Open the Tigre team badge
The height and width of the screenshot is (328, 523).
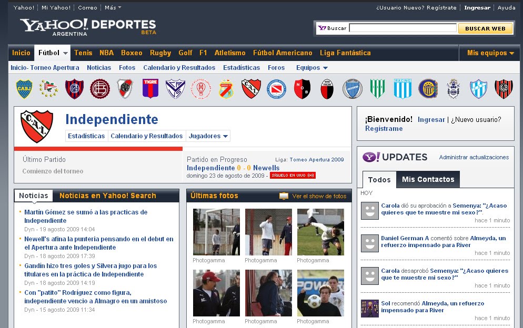point(150,89)
